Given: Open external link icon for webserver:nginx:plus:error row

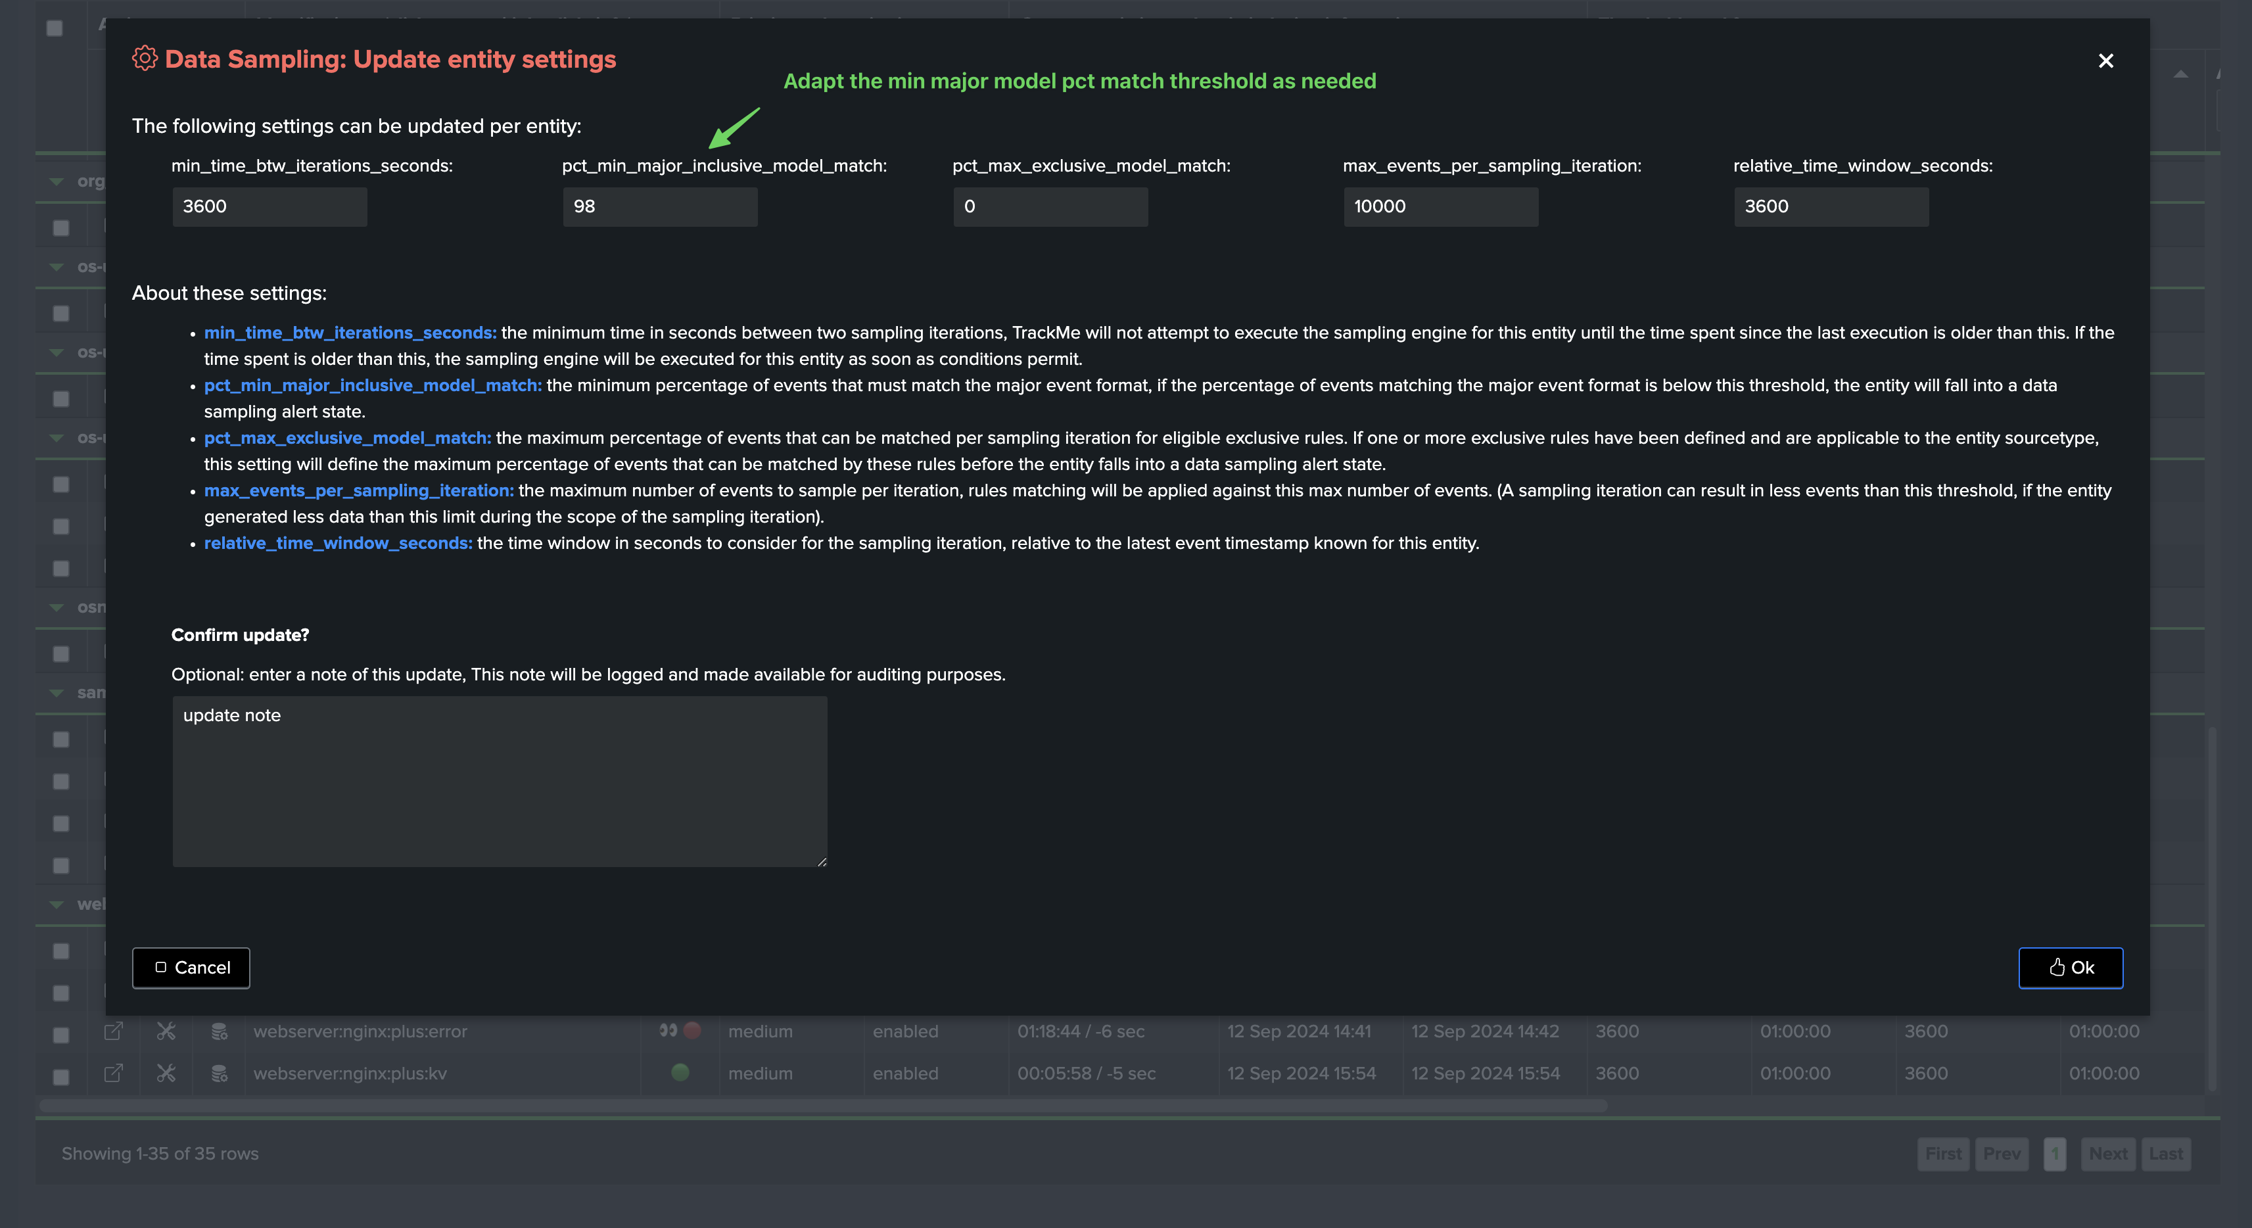Looking at the screenshot, I should coord(114,1031).
